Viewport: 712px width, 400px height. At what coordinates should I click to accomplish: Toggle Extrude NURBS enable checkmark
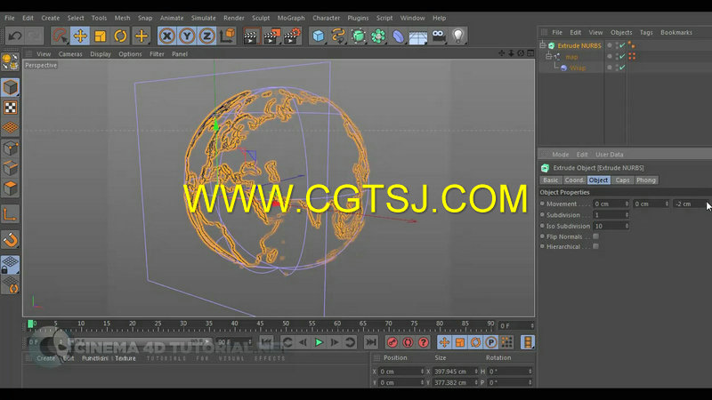(x=622, y=45)
